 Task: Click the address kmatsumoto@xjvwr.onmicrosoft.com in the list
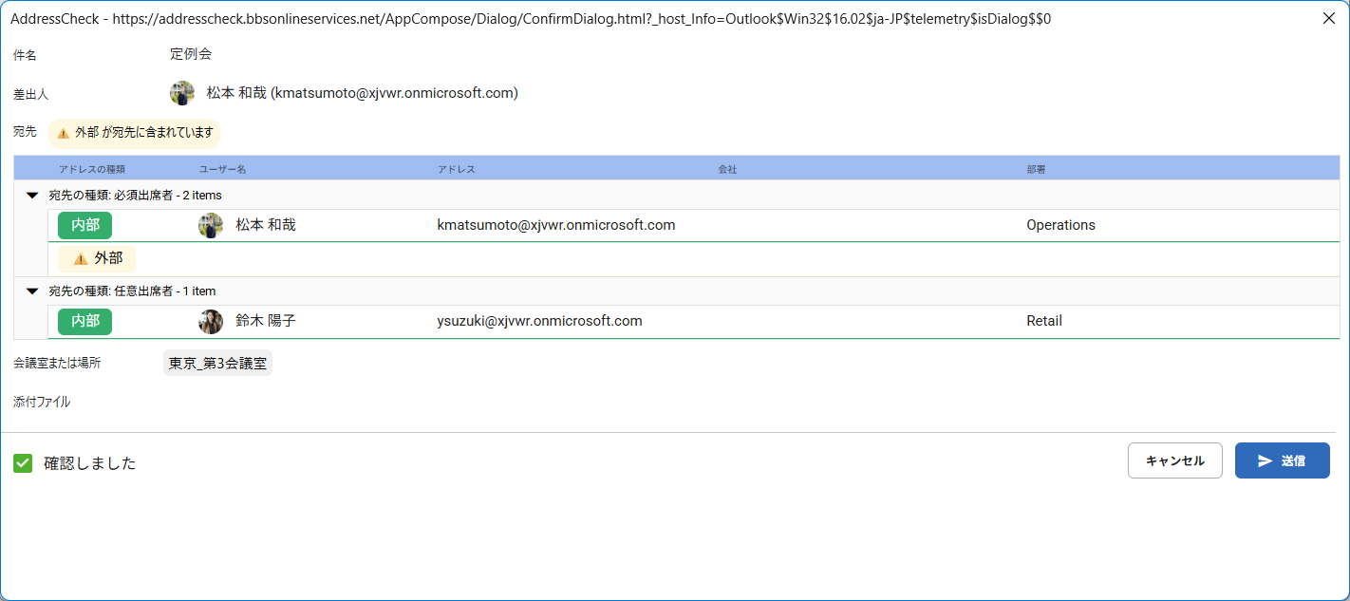click(556, 225)
